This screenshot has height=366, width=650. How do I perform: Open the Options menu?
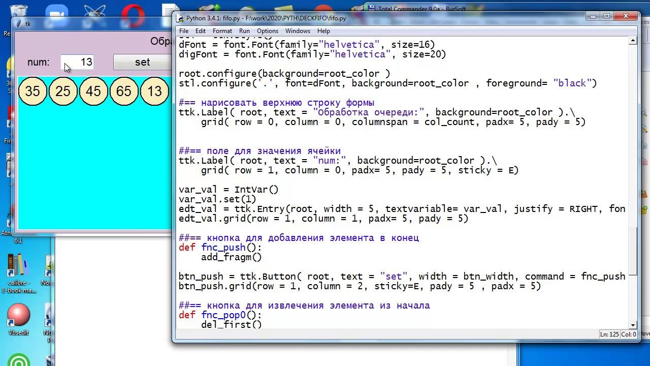[x=267, y=31]
